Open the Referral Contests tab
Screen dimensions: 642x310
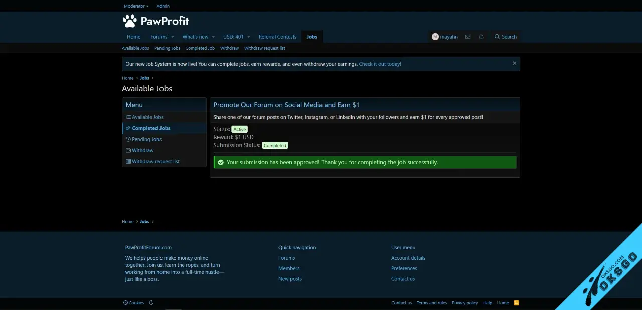[277, 37]
